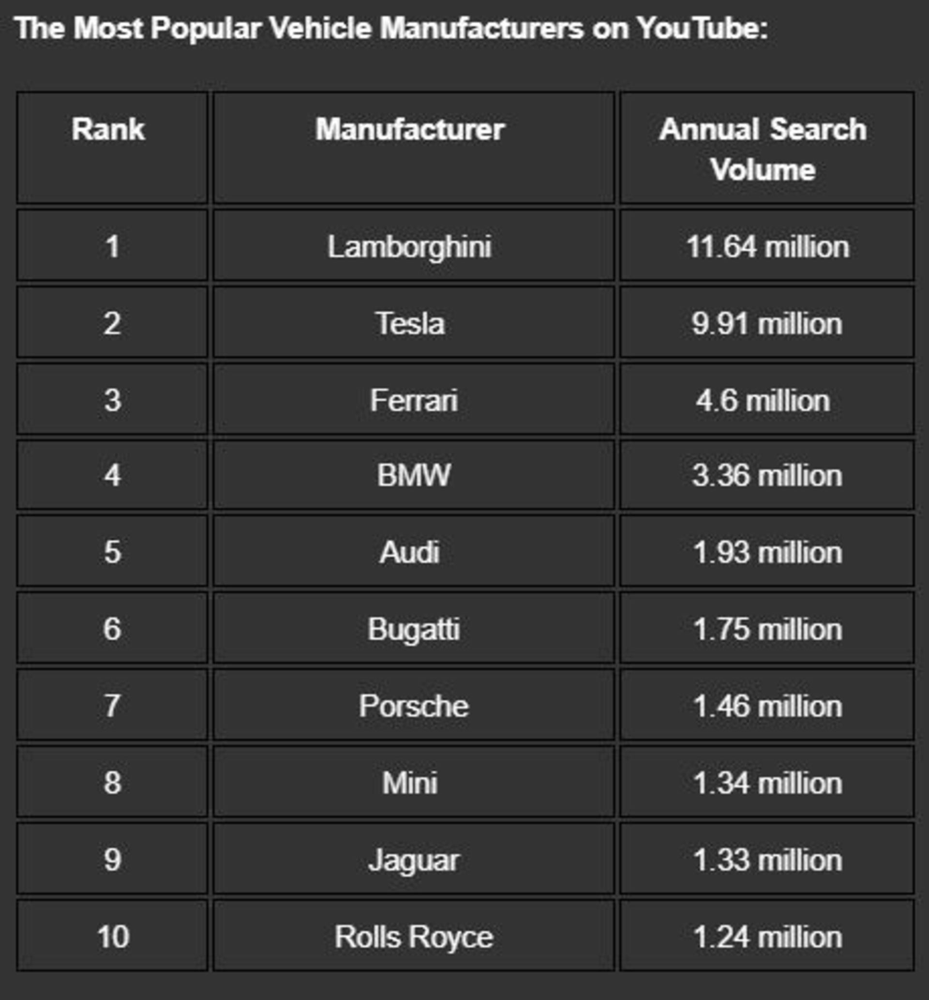Viewport: 929px width, 1000px height.
Task: Click the BMW manufacturer cell
Action: coord(413,475)
